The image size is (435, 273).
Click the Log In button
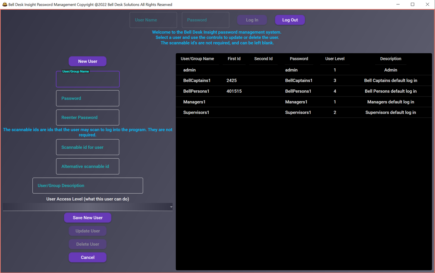[x=252, y=20]
